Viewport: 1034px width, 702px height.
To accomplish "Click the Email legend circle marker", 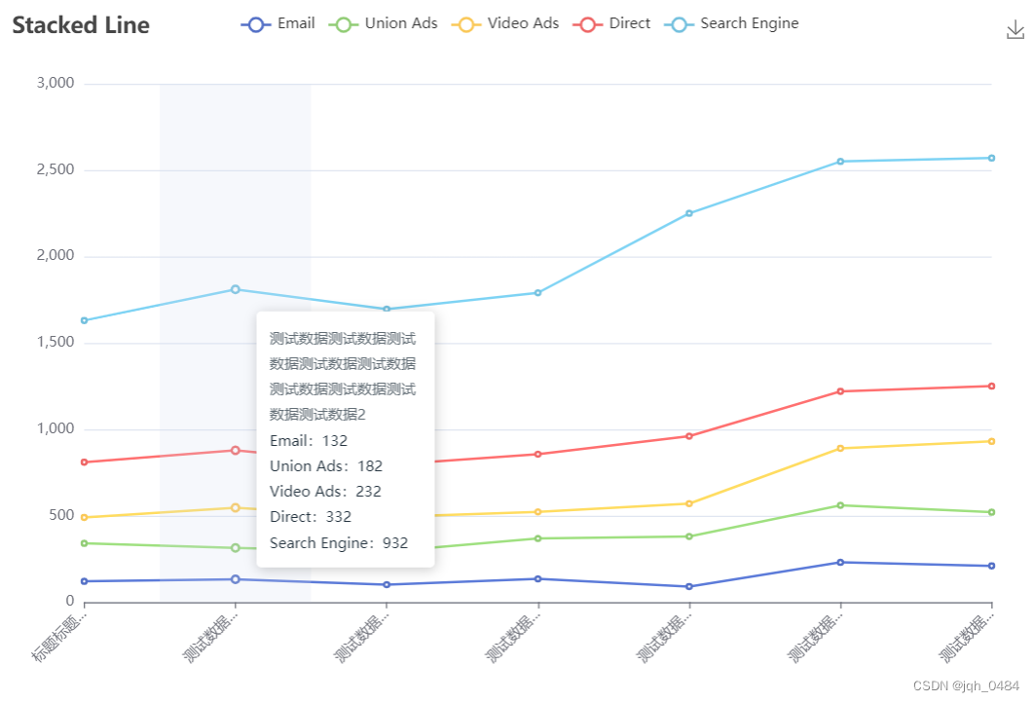I will 254,23.
